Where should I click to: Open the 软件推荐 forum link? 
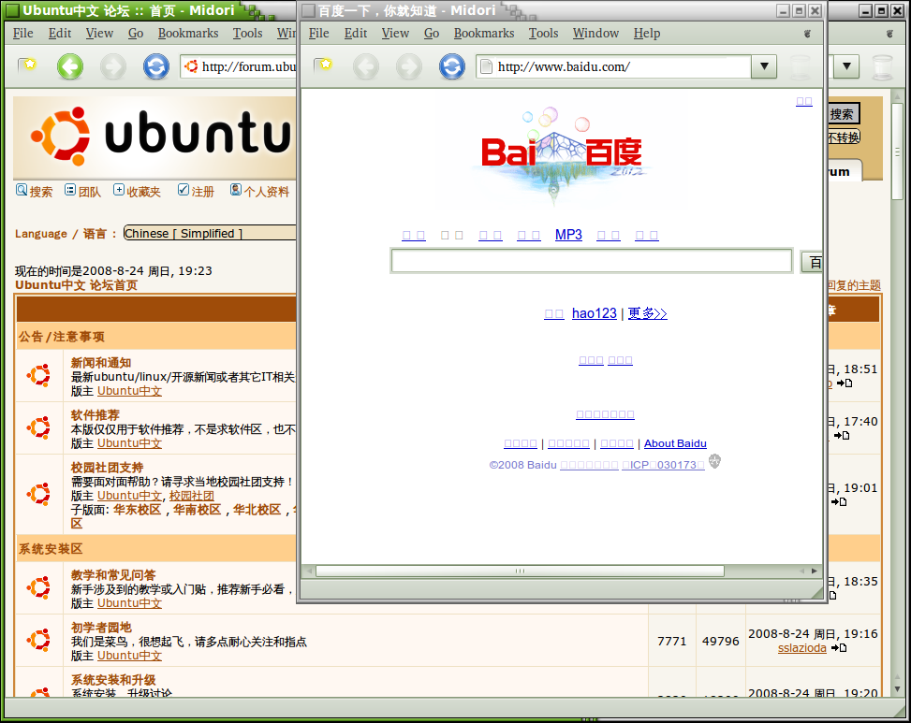96,415
